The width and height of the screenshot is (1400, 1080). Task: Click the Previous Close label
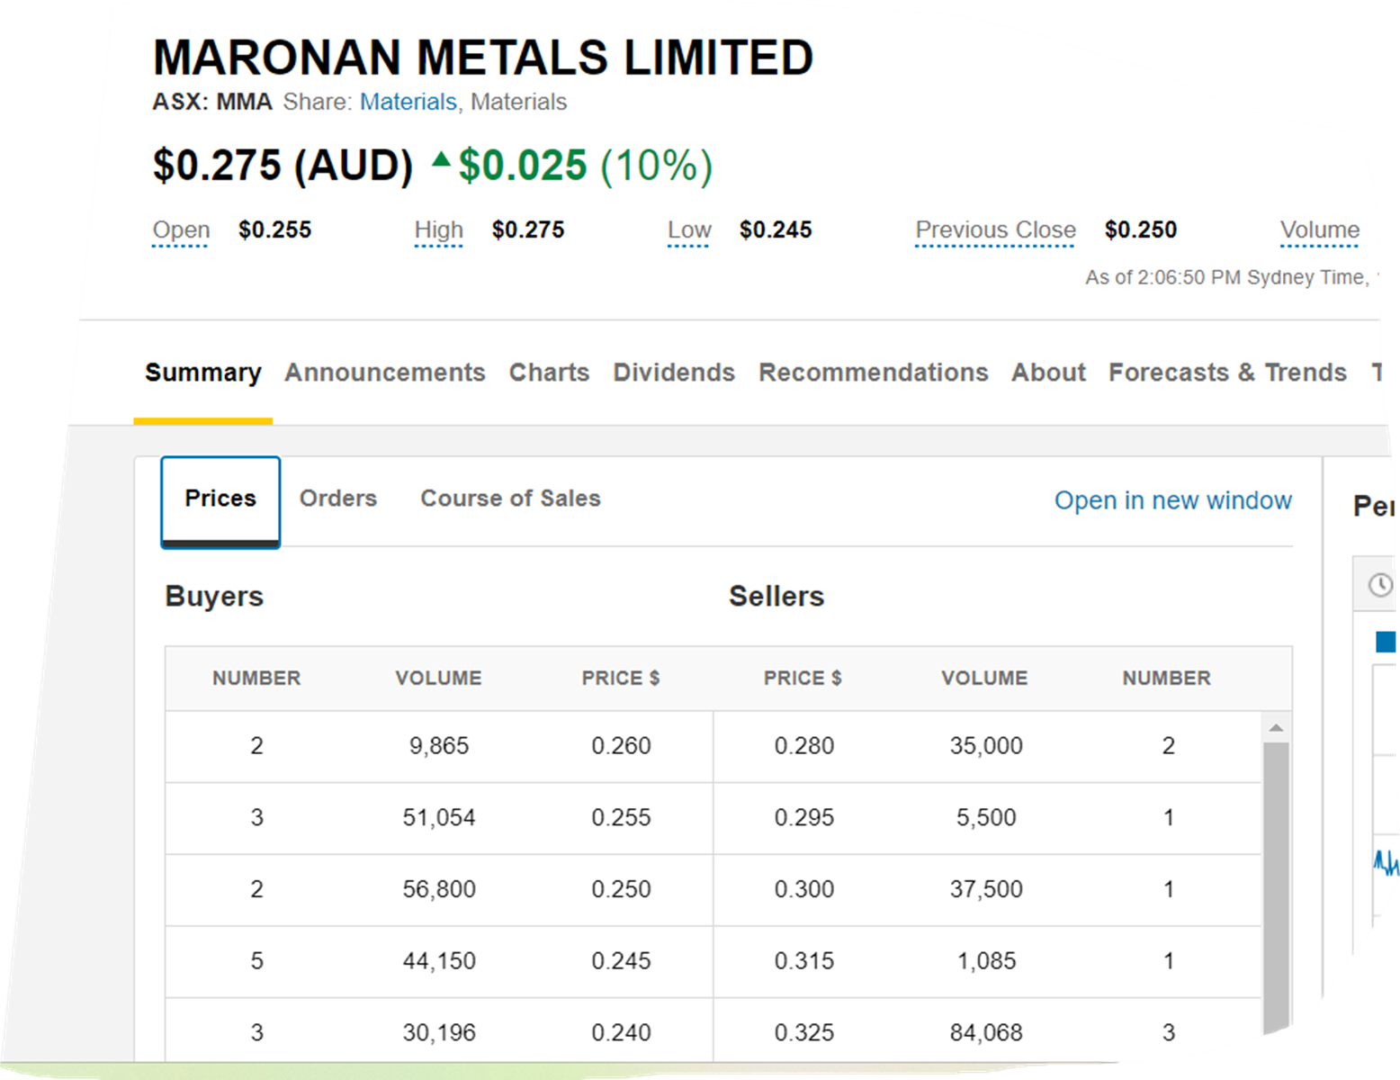[x=995, y=230]
